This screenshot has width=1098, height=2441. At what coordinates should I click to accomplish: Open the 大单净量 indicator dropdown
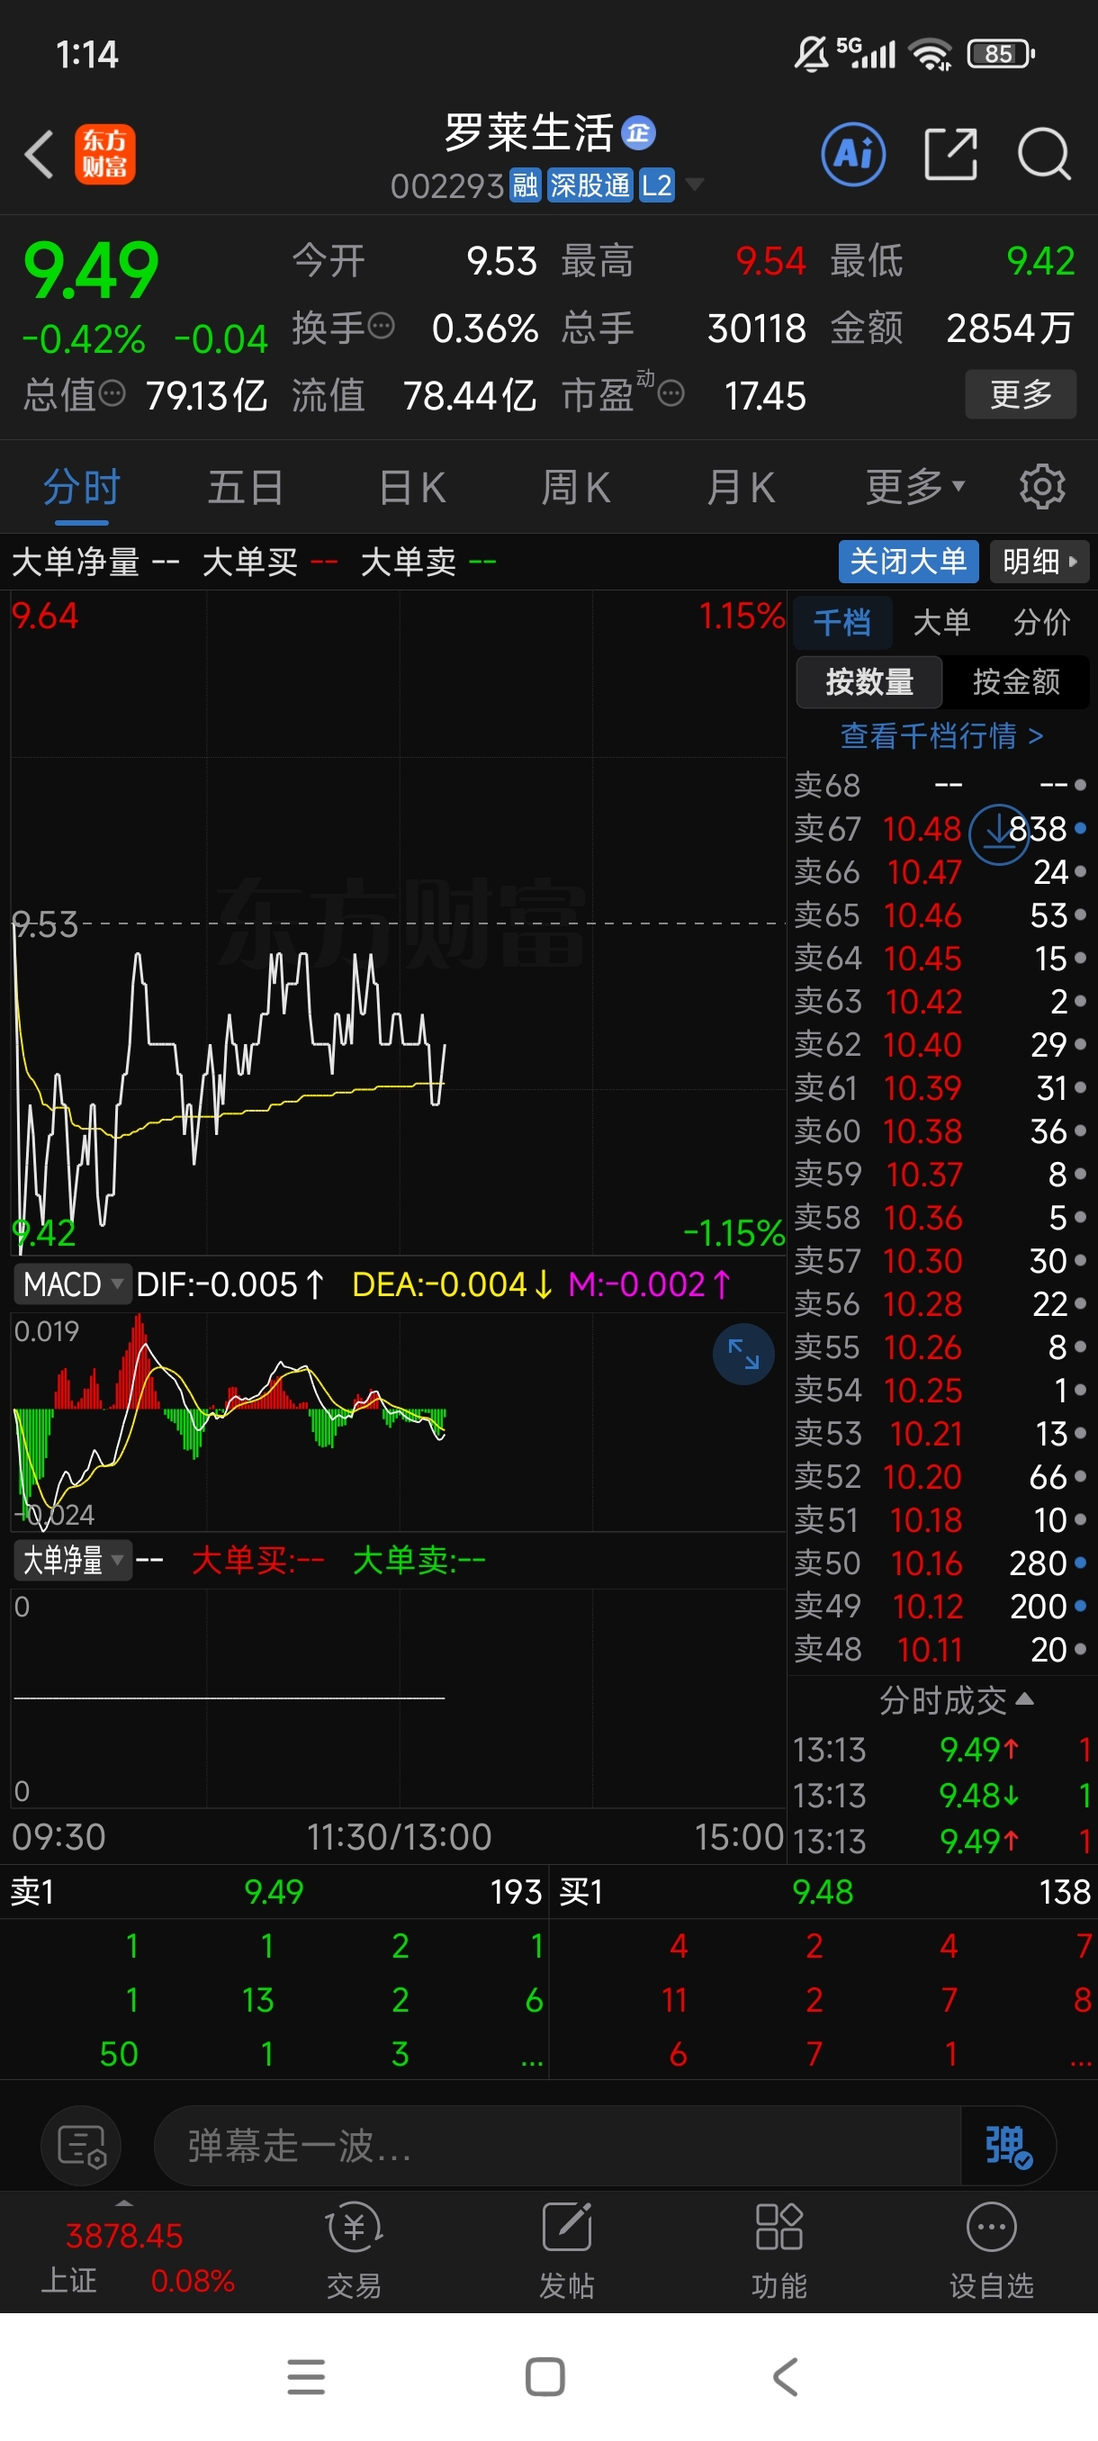click(73, 1560)
